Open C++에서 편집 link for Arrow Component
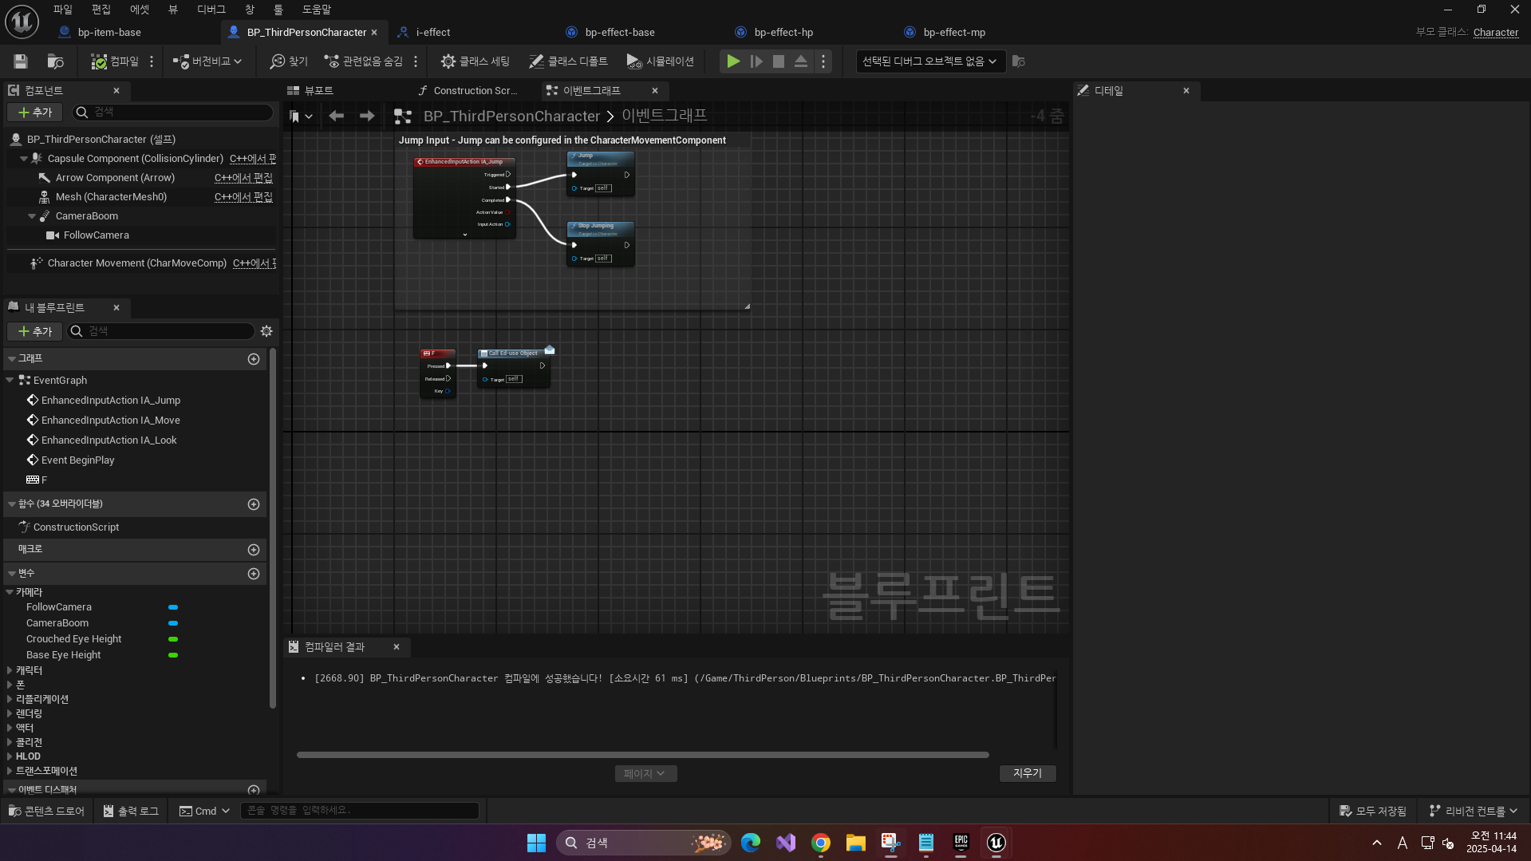 coord(243,178)
